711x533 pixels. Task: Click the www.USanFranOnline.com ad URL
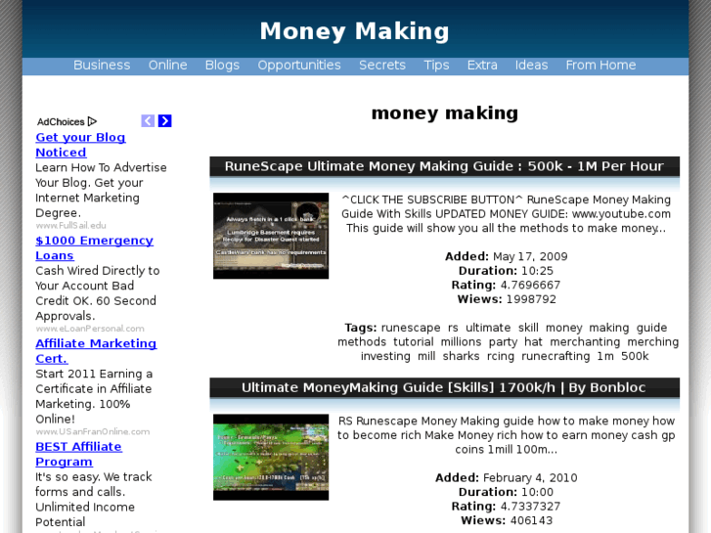pyautogui.click(x=93, y=431)
